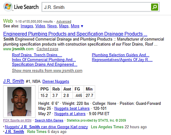The width and height of the screenshot is (171, 135).
Task: Open Roof Drains, Trench Drains sublink
Action: click(x=37, y=55)
